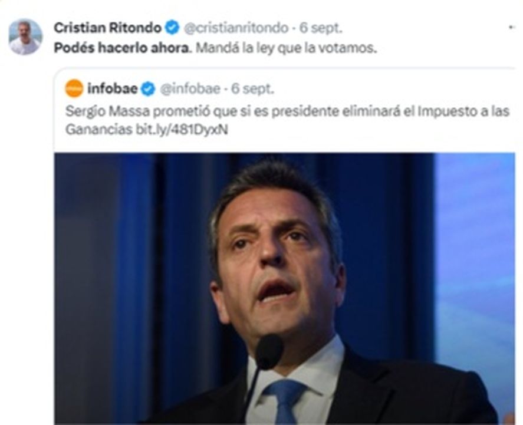Click the bold text "Podés hacerlo ahora"
This screenshot has height=425, width=523.
tap(121, 48)
